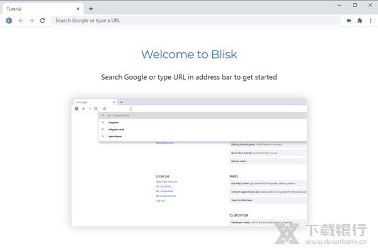Open the extensions puzzle icon

point(360,21)
